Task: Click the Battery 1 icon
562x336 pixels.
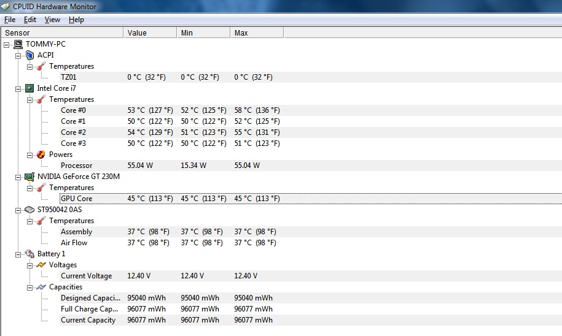Action: pyautogui.click(x=29, y=254)
